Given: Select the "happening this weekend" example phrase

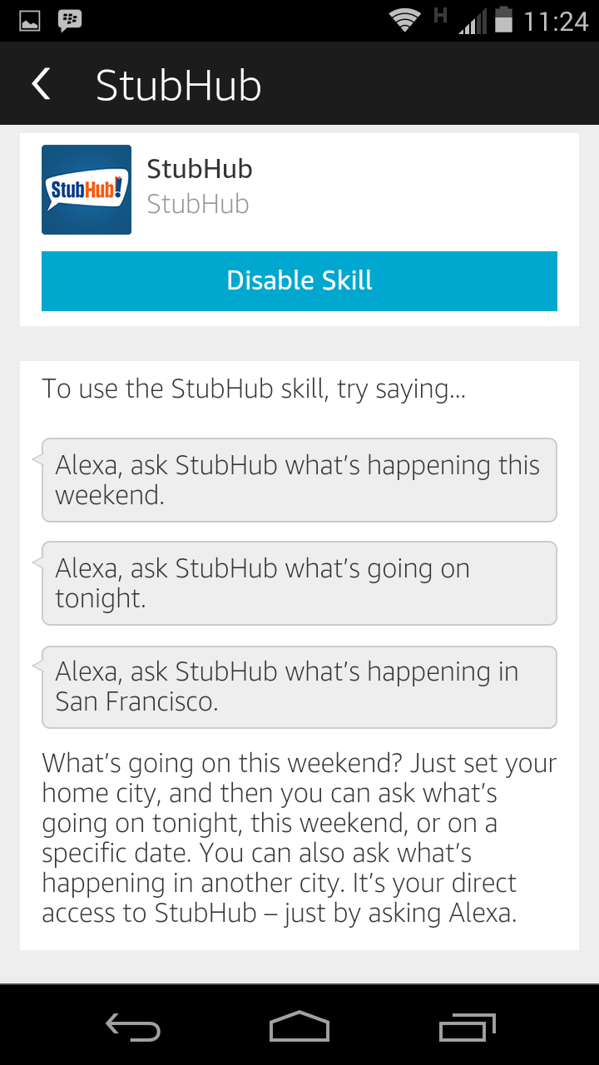Looking at the screenshot, I should click(x=299, y=480).
